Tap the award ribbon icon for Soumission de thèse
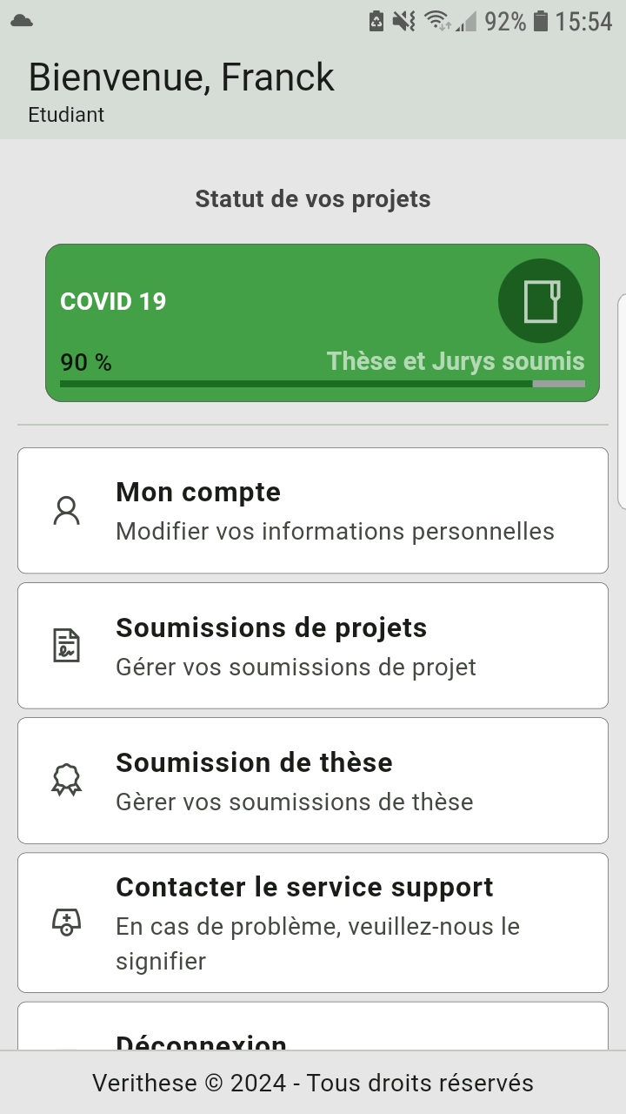The height and width of the screenshot is (1114, 626). tap(66, 781)
